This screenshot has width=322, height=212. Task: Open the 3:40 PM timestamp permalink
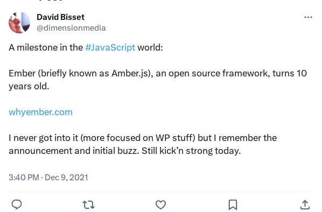pyautogui.click(x=24, y=178)
